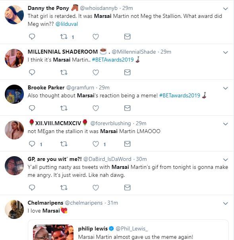Like the @forevrblushing tweet
This screenshot has width=234, height=240.
tap(96, 144)
